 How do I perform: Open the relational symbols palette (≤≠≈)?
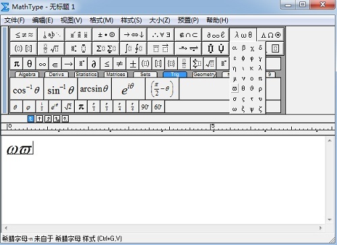point(24,35)
